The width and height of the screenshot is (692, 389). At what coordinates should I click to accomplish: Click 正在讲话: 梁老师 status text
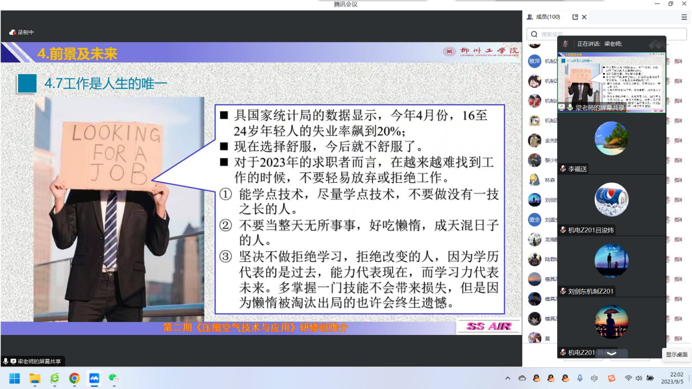(x=600, y=44)
